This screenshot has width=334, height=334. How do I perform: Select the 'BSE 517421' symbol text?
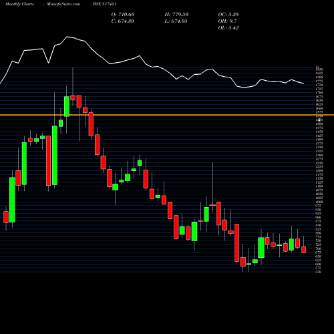pyautogui.click(x=105, y=4)
